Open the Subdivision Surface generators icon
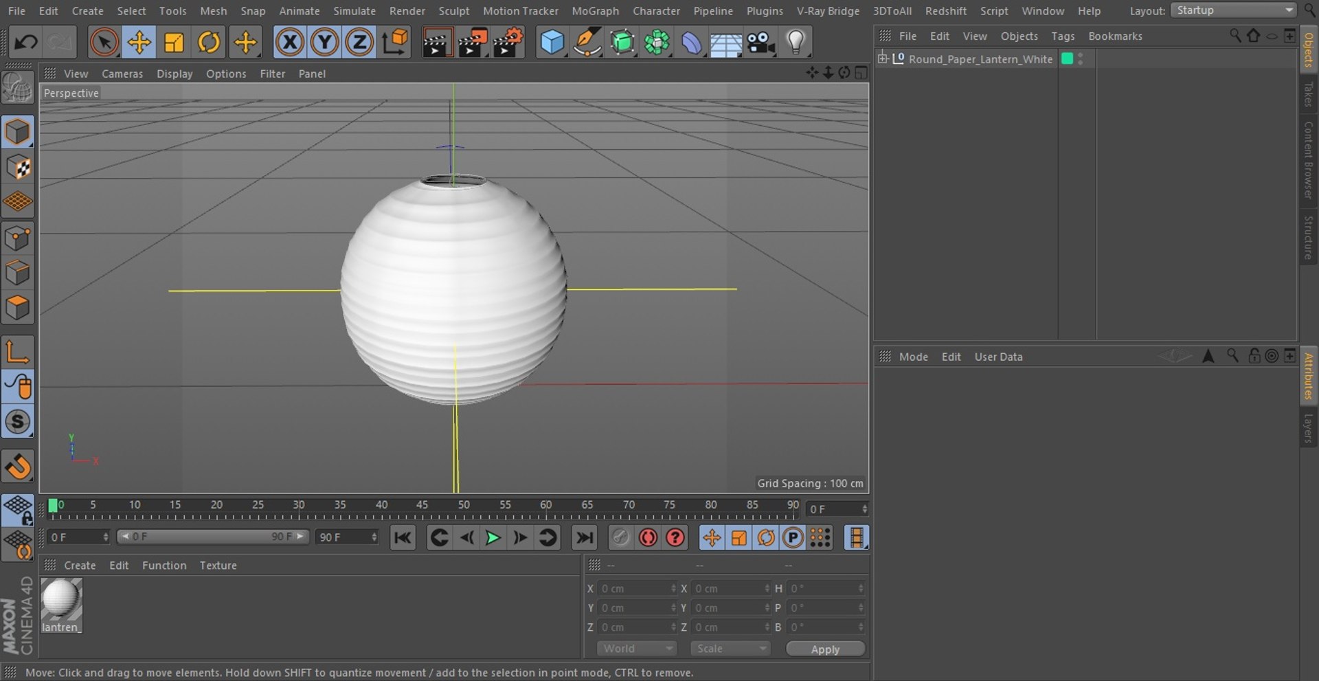The width and height of the screenshot is (1319, 681). 622,43
